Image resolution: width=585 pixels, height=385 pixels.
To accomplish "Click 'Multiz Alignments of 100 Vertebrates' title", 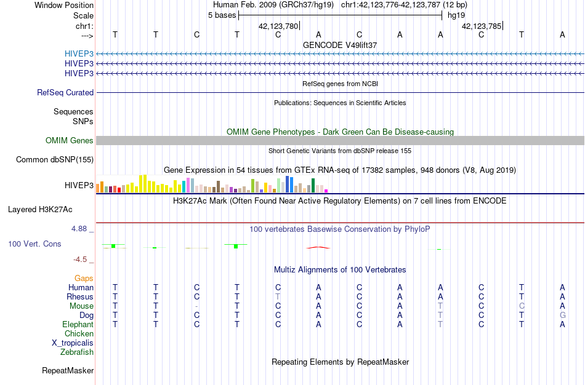I will pos(340,270).
